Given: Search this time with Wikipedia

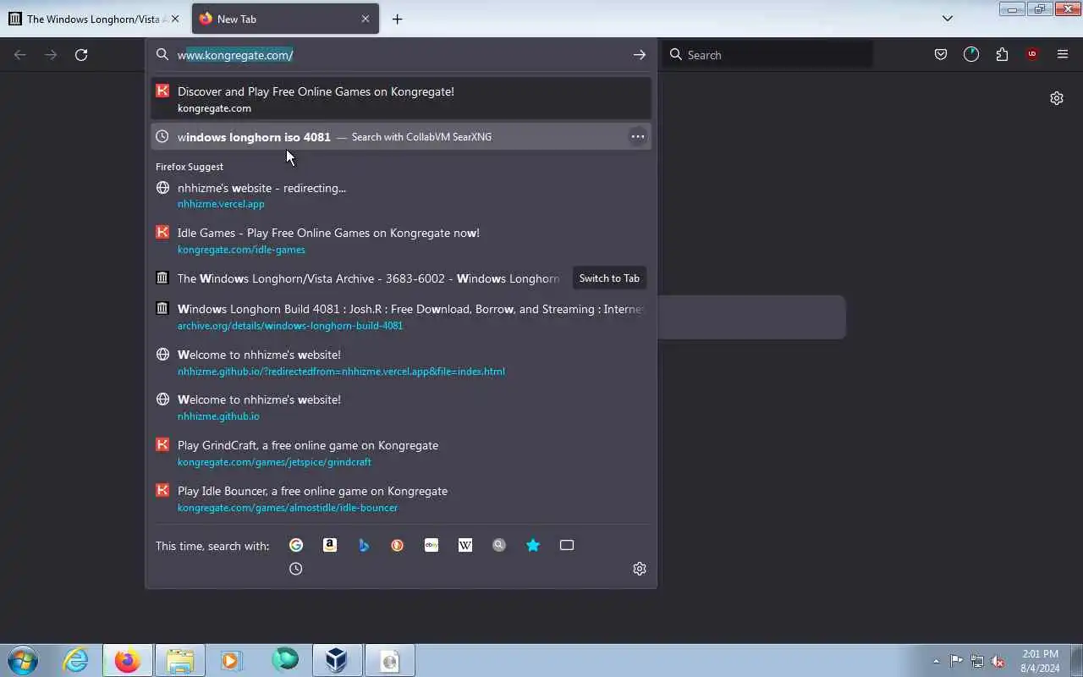Looking at the screenshot, I should pyautogui.click(x=465, y=545).
